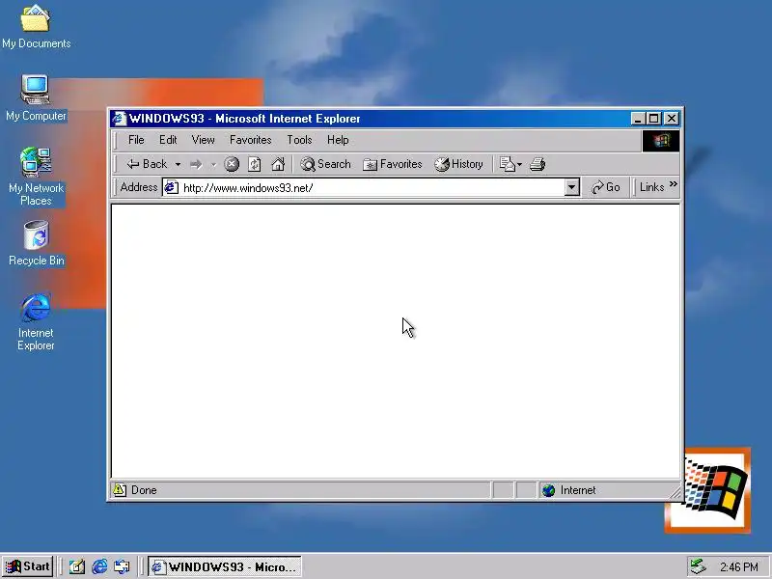Open the Search toolbar button

coord(325,164)
